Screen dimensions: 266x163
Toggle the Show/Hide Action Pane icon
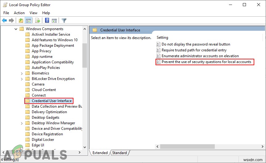(54, 21)
